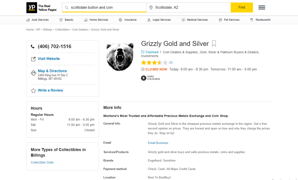Click the external link icon by Visit Website
This screenshot has height=180, width=298.
coord(33,59)
